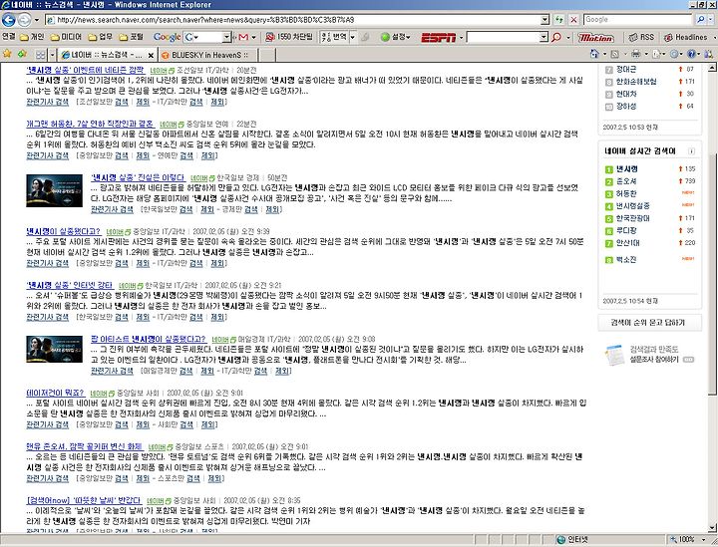Expand the ESPN search field dropdown
Screen dimensions: 718x547
(x=543, y=38)
